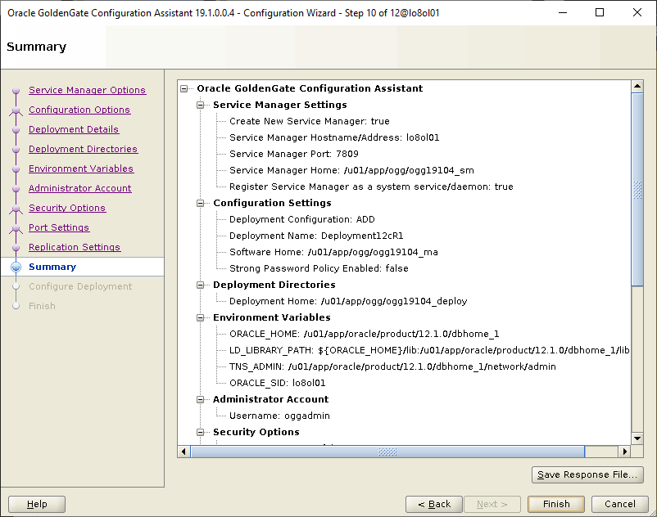Navigate to Security Options step
The height and width of the screenshot is (517, 657).
click(67, 208)
